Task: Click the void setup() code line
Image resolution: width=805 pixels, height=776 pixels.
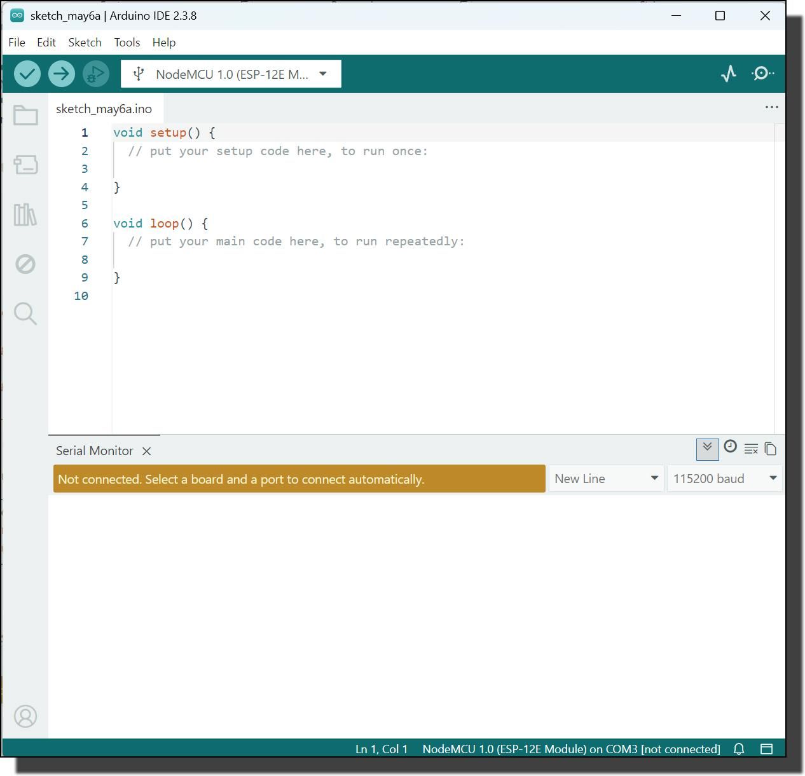Action: 164,133
